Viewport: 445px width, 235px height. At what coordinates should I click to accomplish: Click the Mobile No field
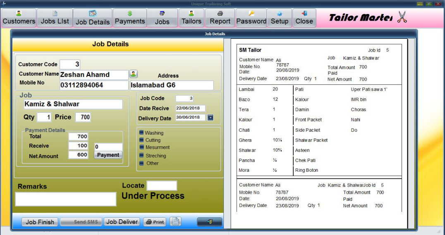click(x=94, y=85)
